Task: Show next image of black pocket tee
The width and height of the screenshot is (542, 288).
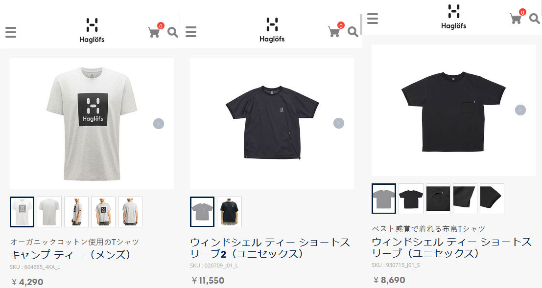Action: click(x=520, y=110)
